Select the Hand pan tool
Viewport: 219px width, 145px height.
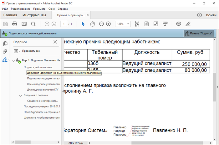(92, 24)
